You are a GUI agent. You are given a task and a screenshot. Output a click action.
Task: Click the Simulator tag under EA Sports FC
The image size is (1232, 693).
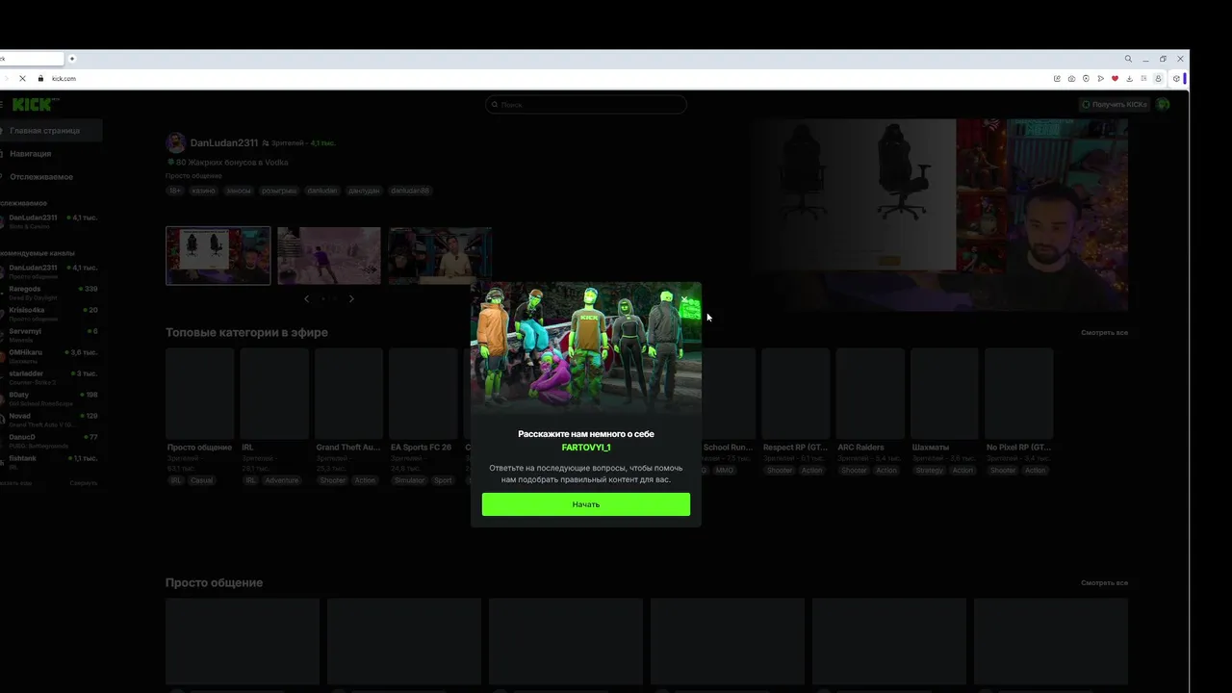click(409, 480)
